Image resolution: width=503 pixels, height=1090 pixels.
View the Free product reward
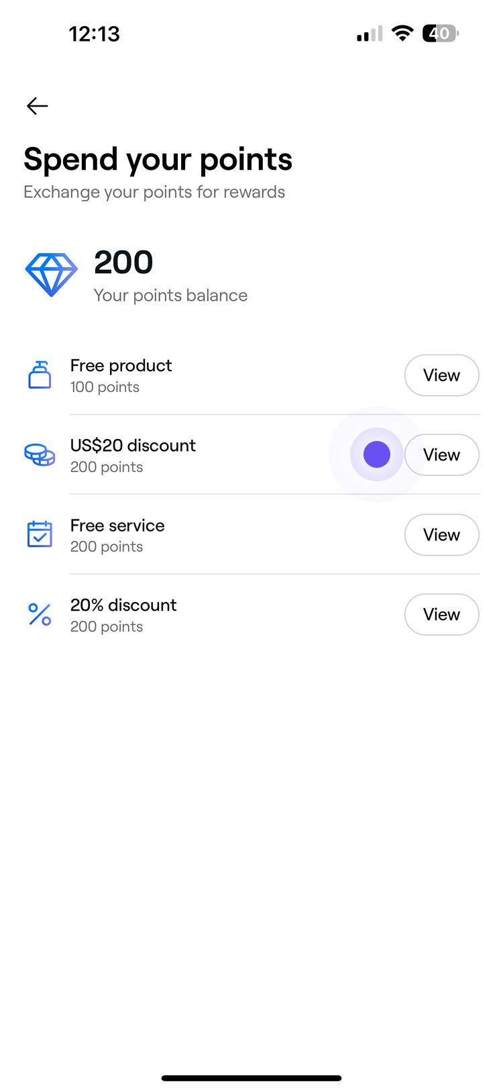[x=441, y=375]
